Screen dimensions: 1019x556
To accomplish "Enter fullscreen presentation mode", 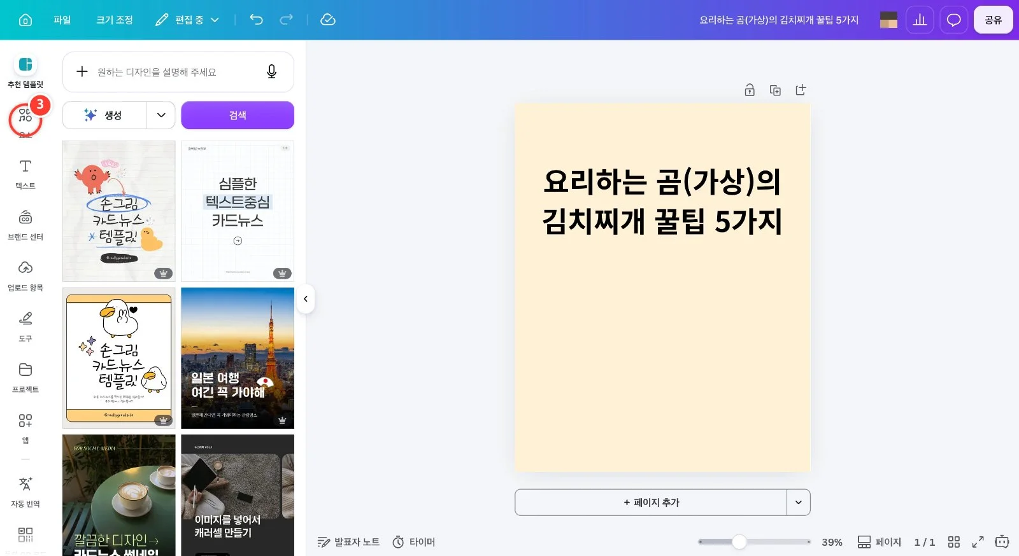I will [x=978, y=542].
